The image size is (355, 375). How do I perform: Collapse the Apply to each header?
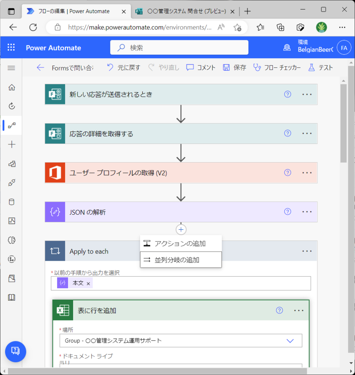point(181,251)
